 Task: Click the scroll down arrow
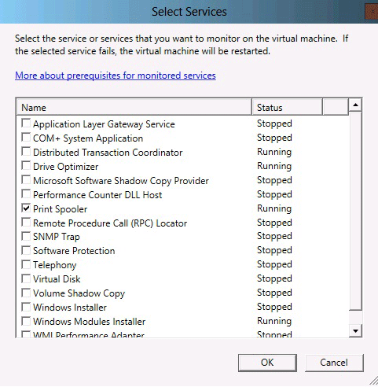click(x=355, y=330)
